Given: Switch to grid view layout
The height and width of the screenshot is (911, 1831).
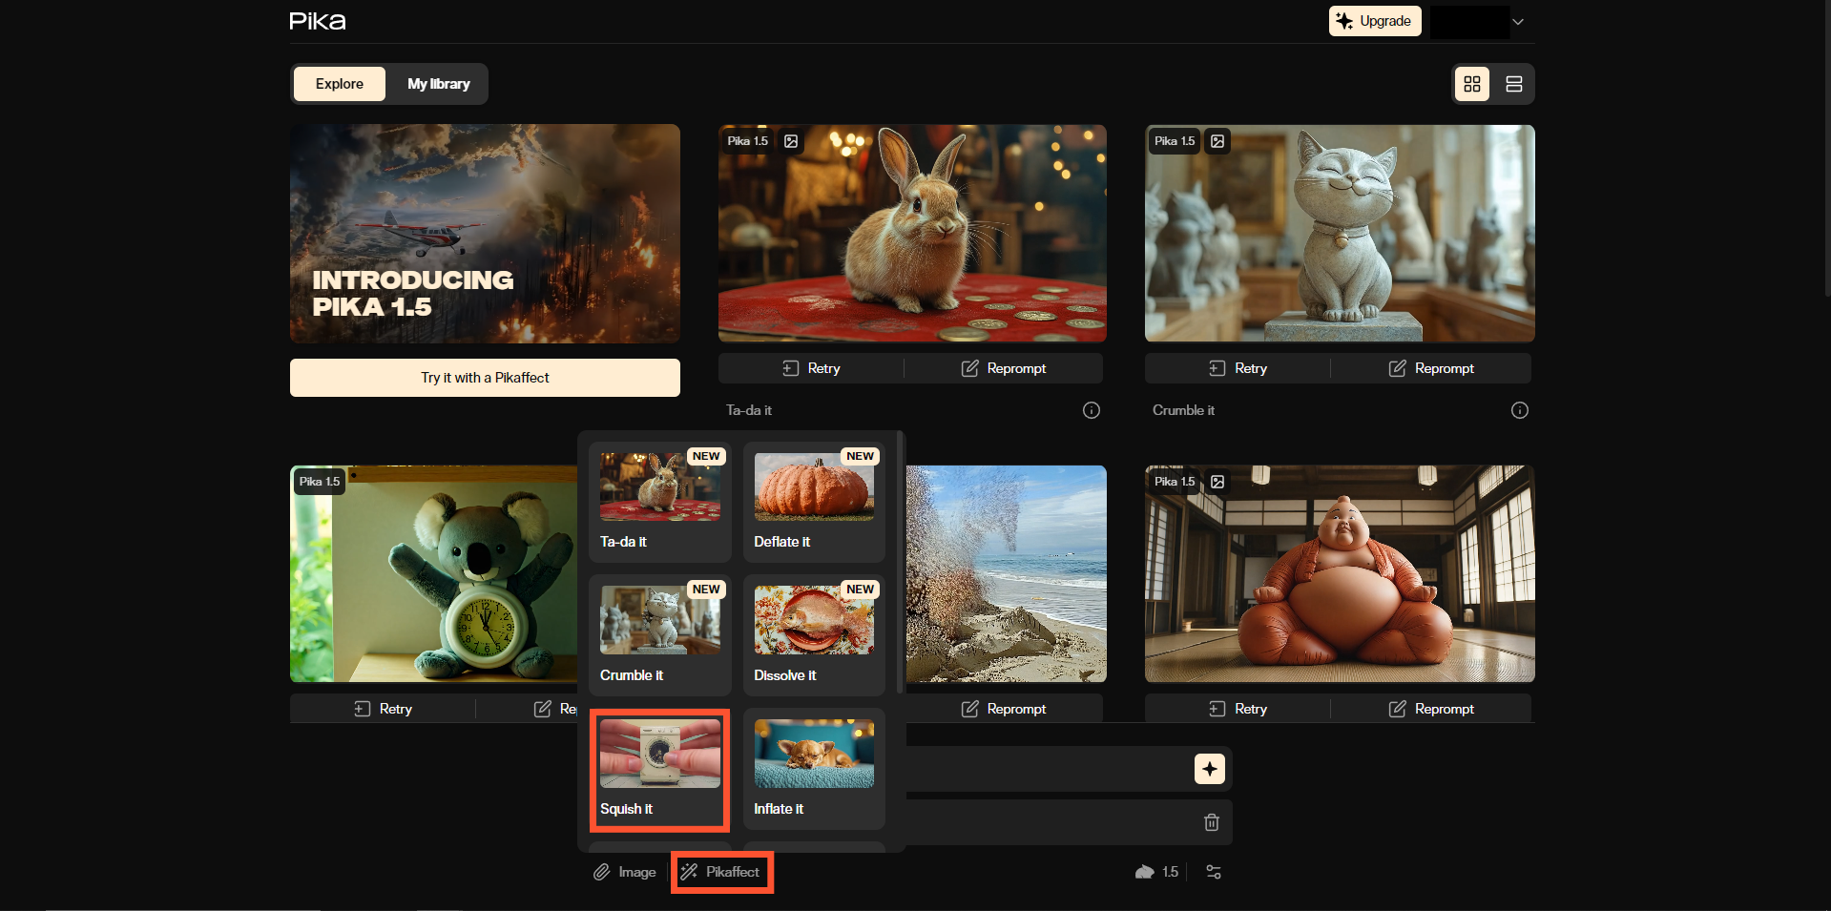Looking at the screenshot, I should 1471,84.
